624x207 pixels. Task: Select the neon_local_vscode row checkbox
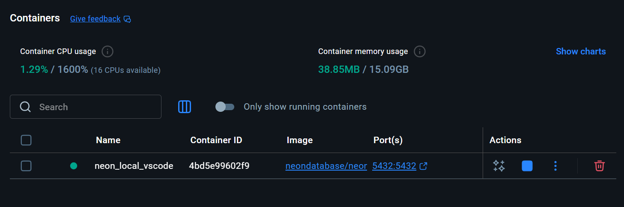26,166
